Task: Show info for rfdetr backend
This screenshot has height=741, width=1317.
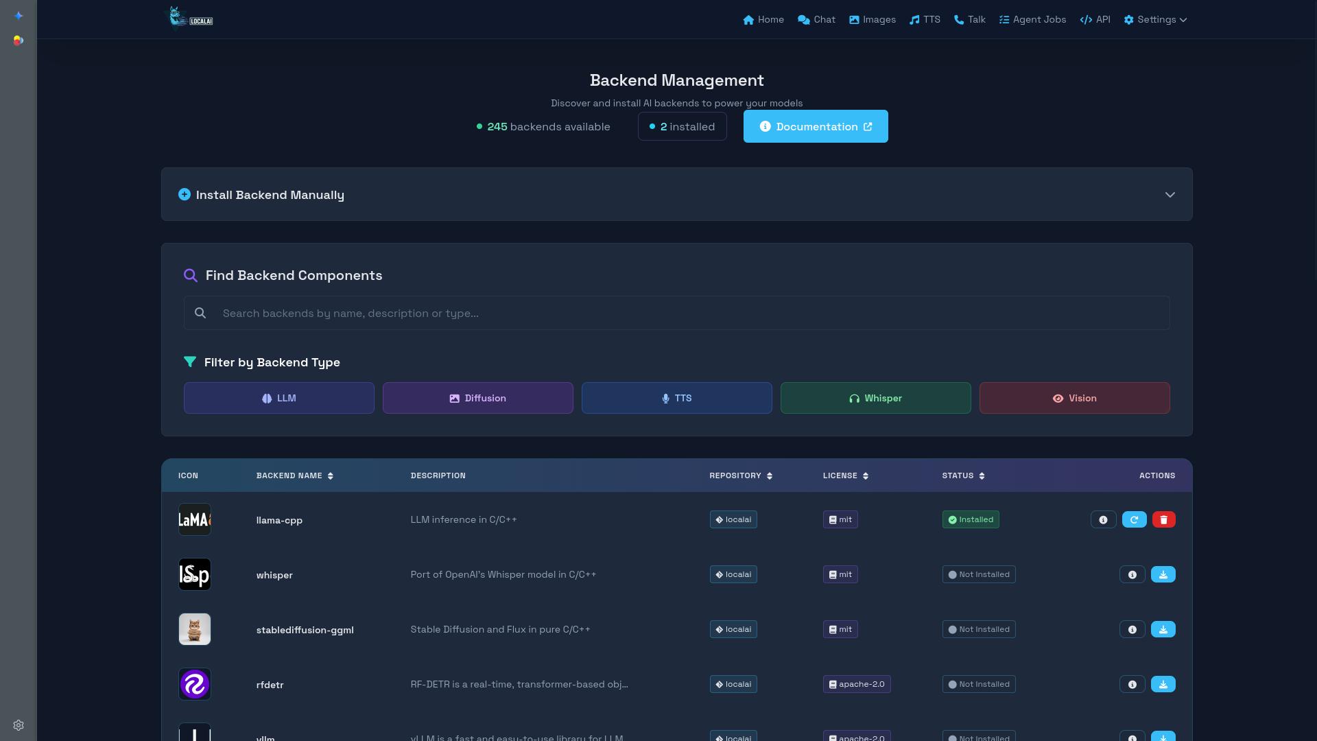Action: tap(1132, 684)
